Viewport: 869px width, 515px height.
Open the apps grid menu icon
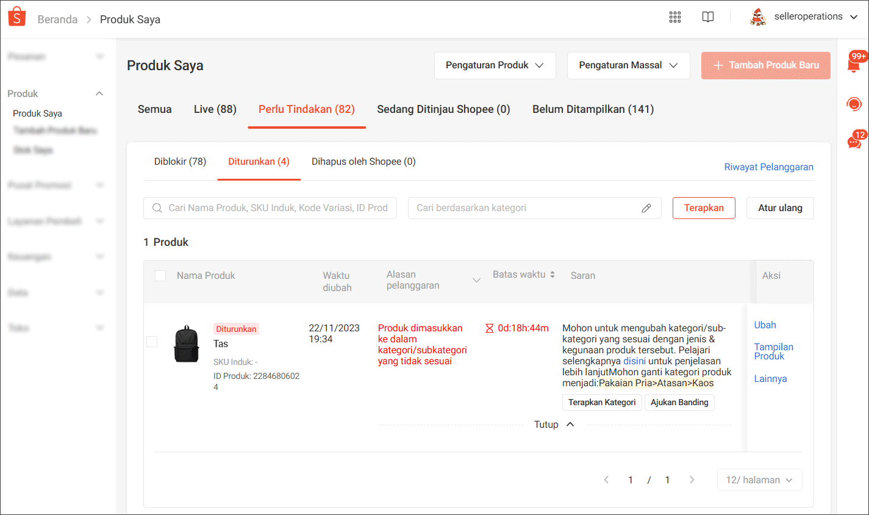pos(674,17)
